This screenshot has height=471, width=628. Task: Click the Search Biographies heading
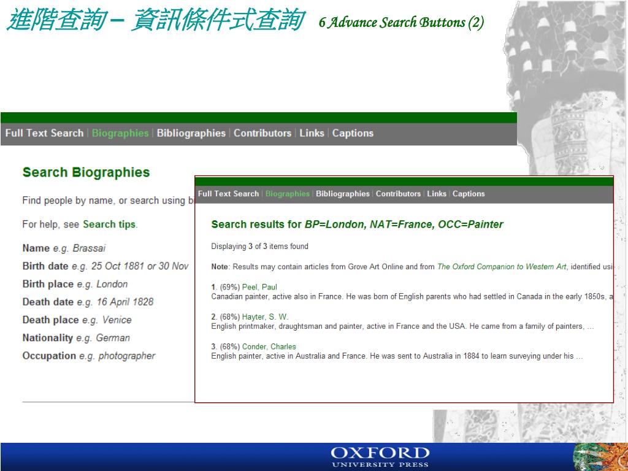coord(86,172)
